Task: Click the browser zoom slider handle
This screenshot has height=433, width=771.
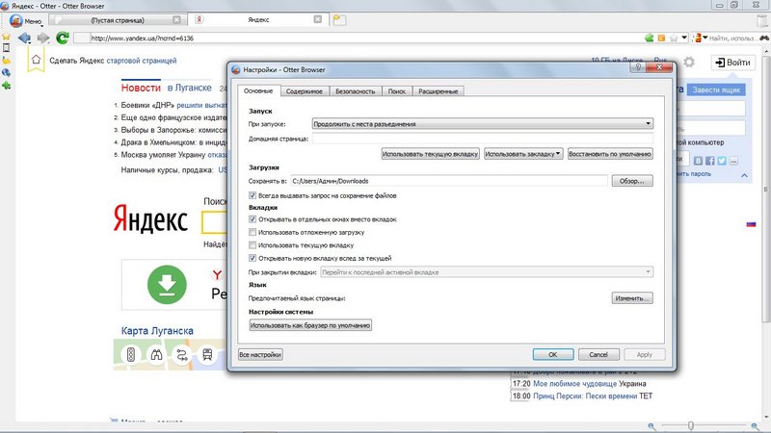Action: pyautogui.click(x=690, y=425)
